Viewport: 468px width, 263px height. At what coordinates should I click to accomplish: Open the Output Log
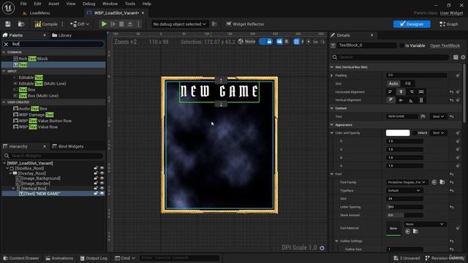[94, 258]
